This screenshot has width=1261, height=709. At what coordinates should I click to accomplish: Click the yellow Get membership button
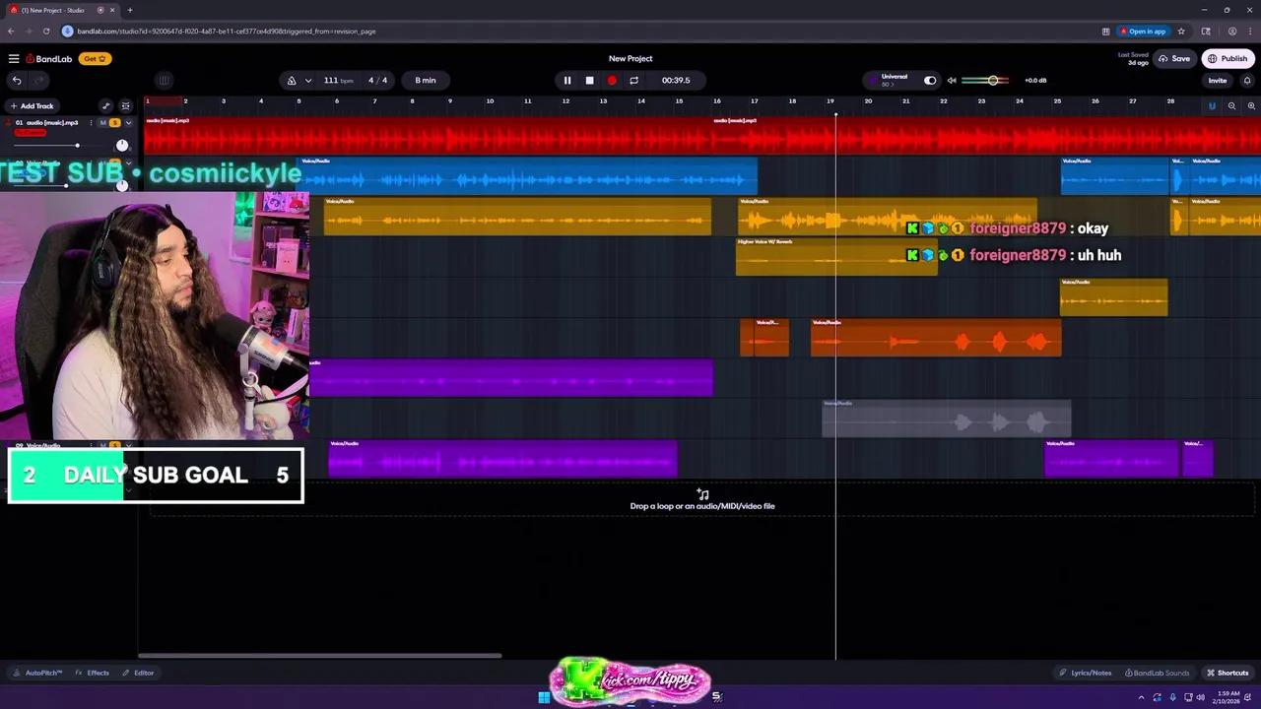94,59
